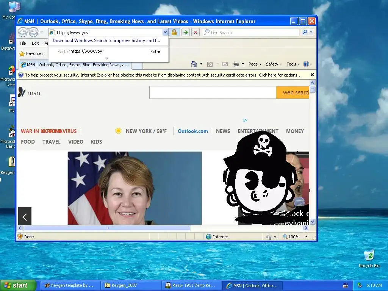Image resolution: width=388 pixels, height=291 pixels.
Task: Click the horizontal scrollbar thumb
Action: coord(107,228)
